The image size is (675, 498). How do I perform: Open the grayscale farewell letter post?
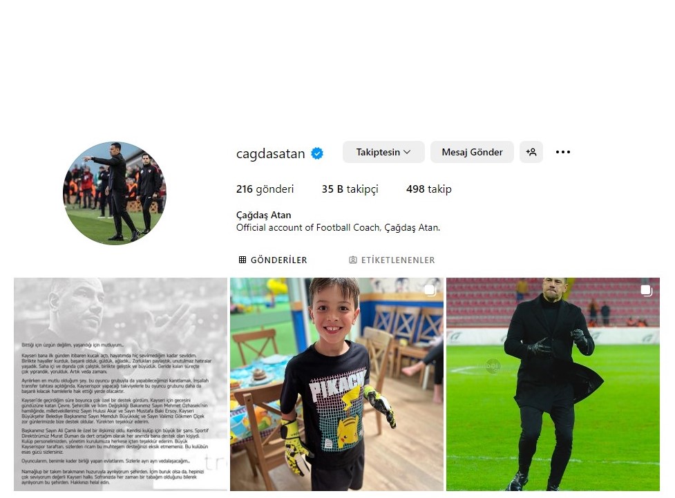[120, 384]
